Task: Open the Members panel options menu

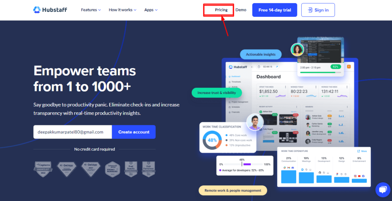Action: 347,107
